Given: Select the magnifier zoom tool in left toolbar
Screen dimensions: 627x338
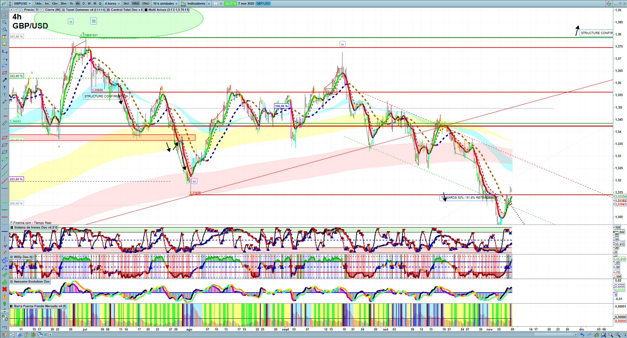Looking at the screenshot, I should (5, 22).
